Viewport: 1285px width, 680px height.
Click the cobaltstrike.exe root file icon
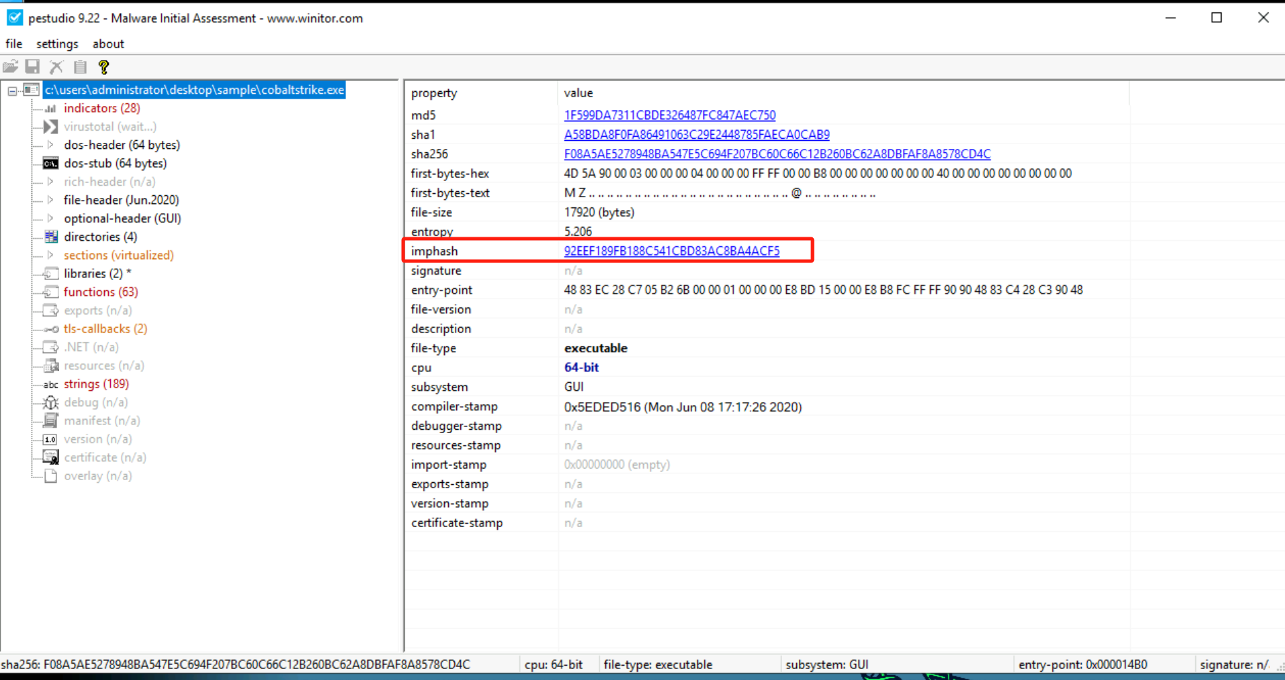31,90
